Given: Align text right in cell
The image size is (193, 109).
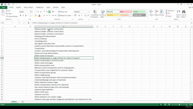Looking at the screenshot, I should click(49, 15).
